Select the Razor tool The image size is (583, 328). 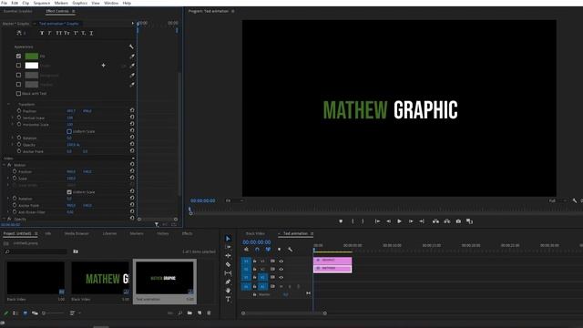point(228,264)
